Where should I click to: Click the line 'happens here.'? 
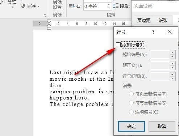point(69,98)
